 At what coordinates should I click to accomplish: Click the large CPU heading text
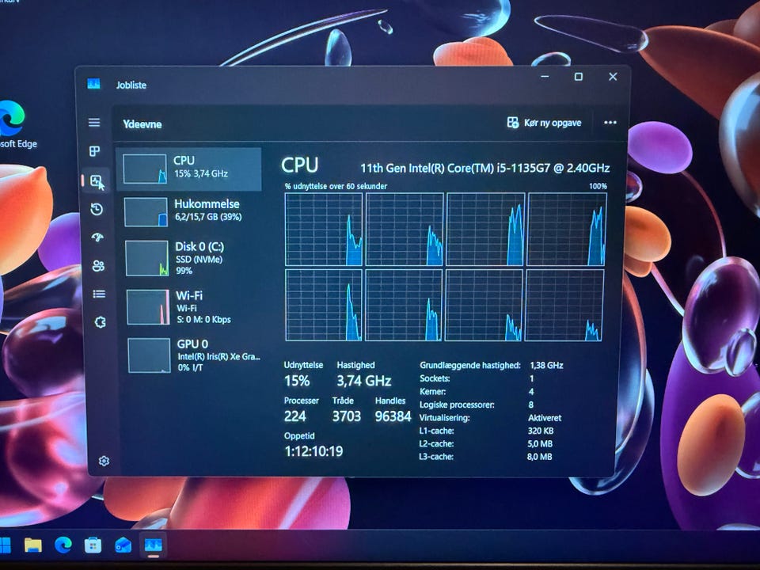pyautogui.click(x=299, y=165)
